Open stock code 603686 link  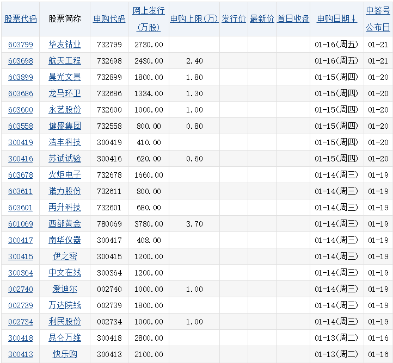(x=21, y=93)
